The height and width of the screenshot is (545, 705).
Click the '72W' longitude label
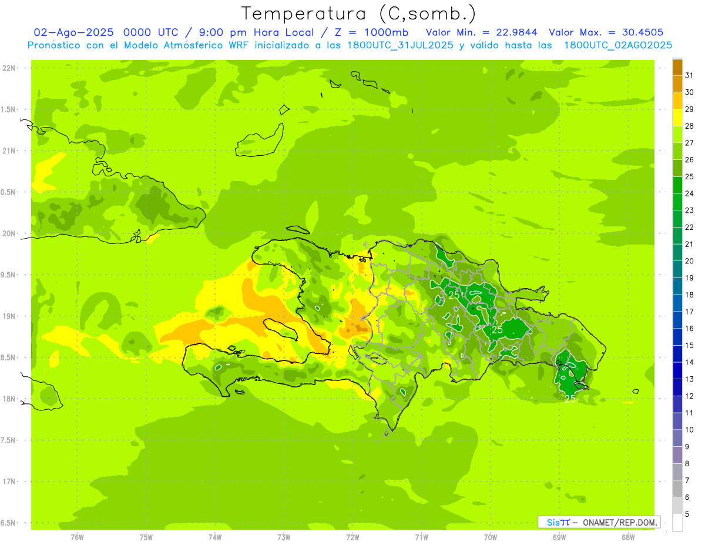pos(352,537)
